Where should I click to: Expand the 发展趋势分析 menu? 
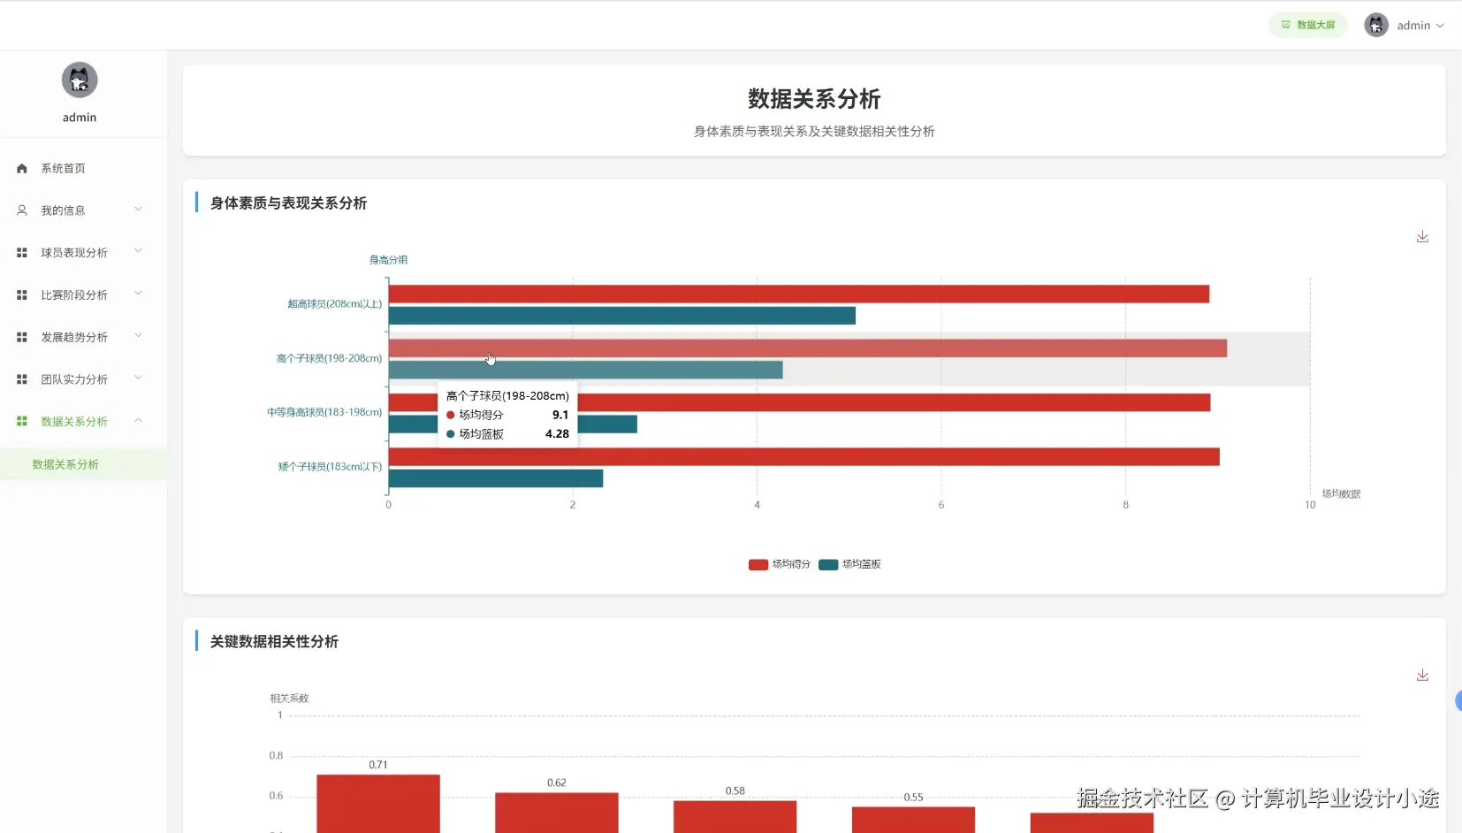coord(73,337)
